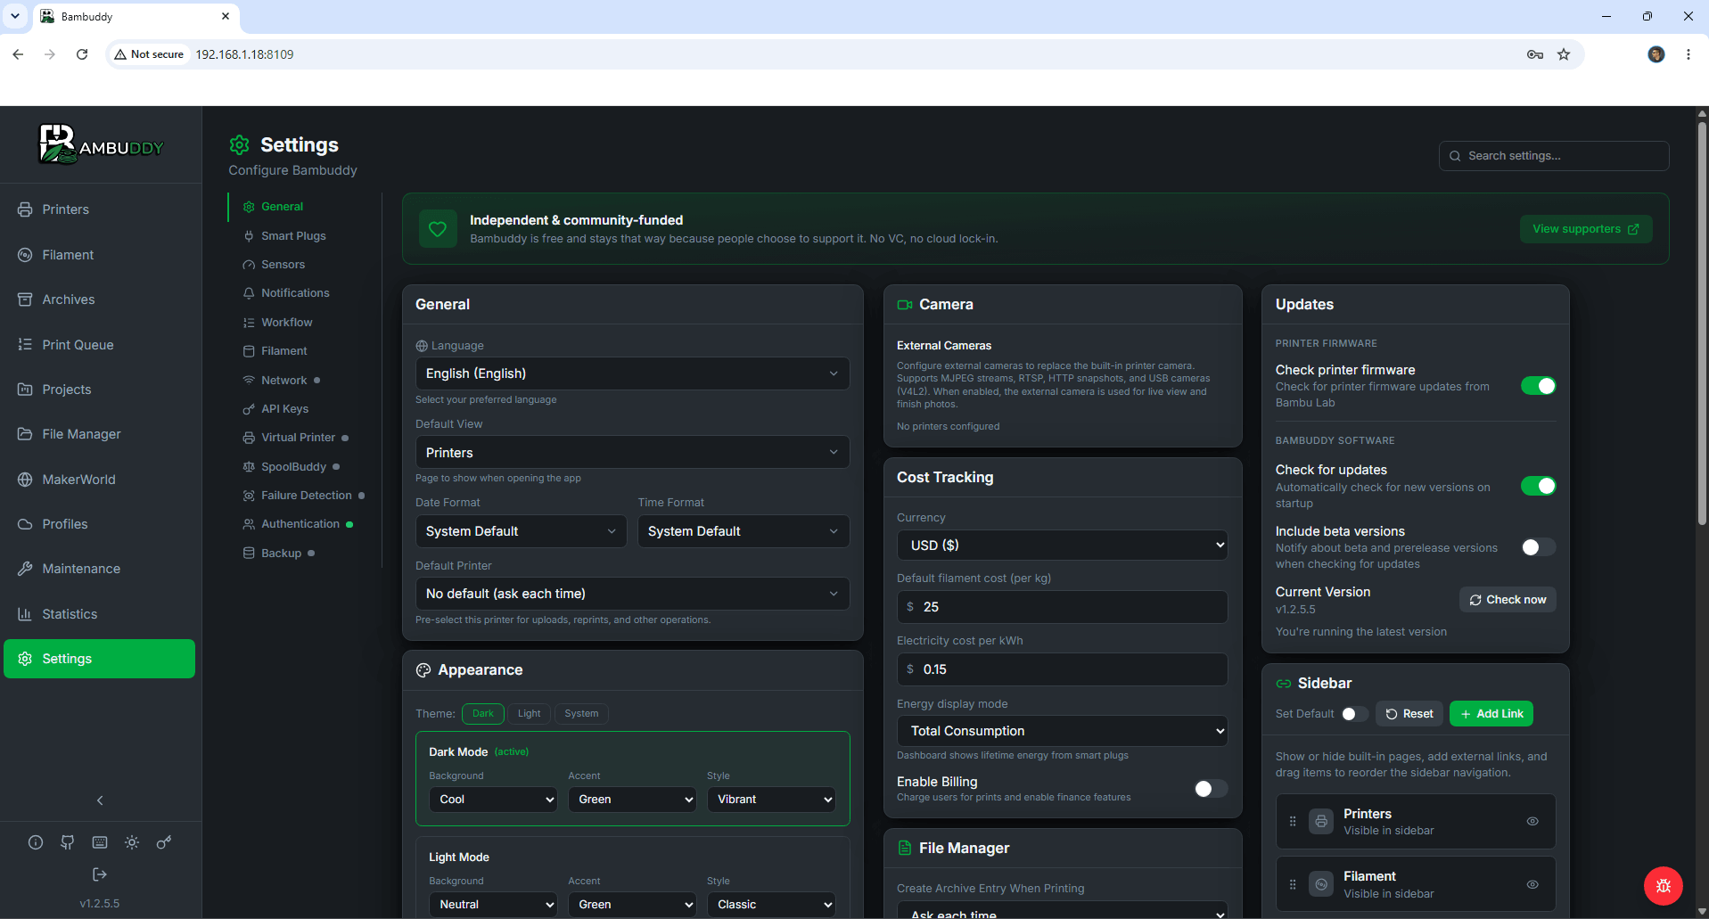
Task: Toggle light theme with the sun icon
Action: pos(132,842)
